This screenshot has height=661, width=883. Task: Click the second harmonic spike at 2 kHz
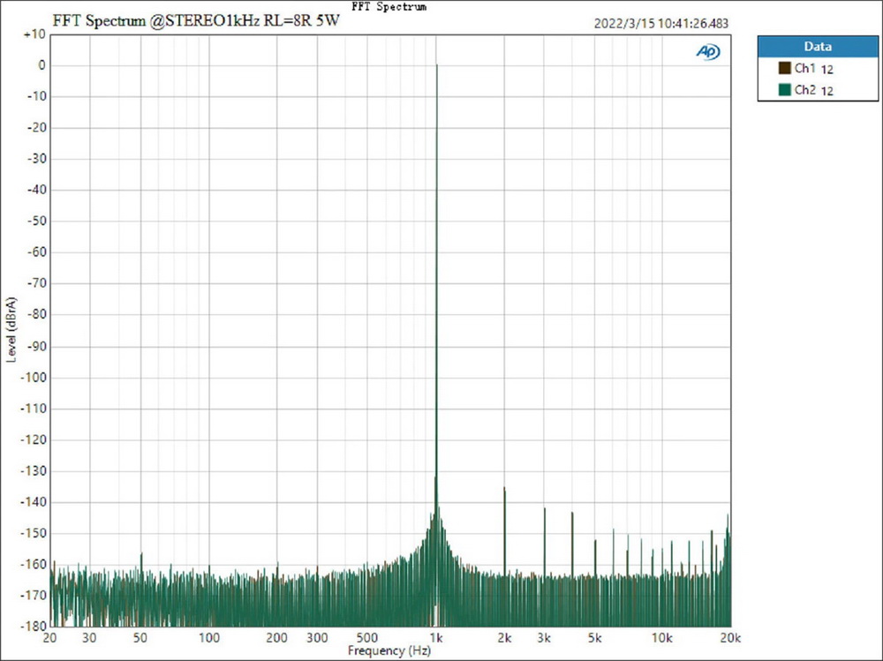[504, 488]
